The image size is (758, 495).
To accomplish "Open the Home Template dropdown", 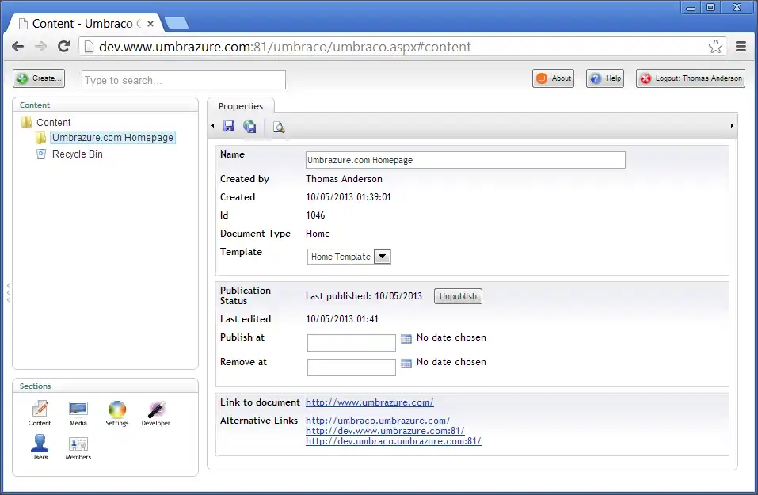I will (x=349, y=257).
